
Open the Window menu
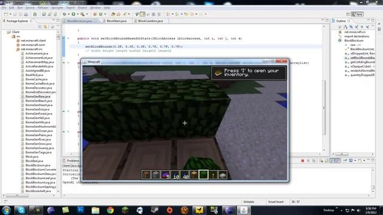click(96, 8)
